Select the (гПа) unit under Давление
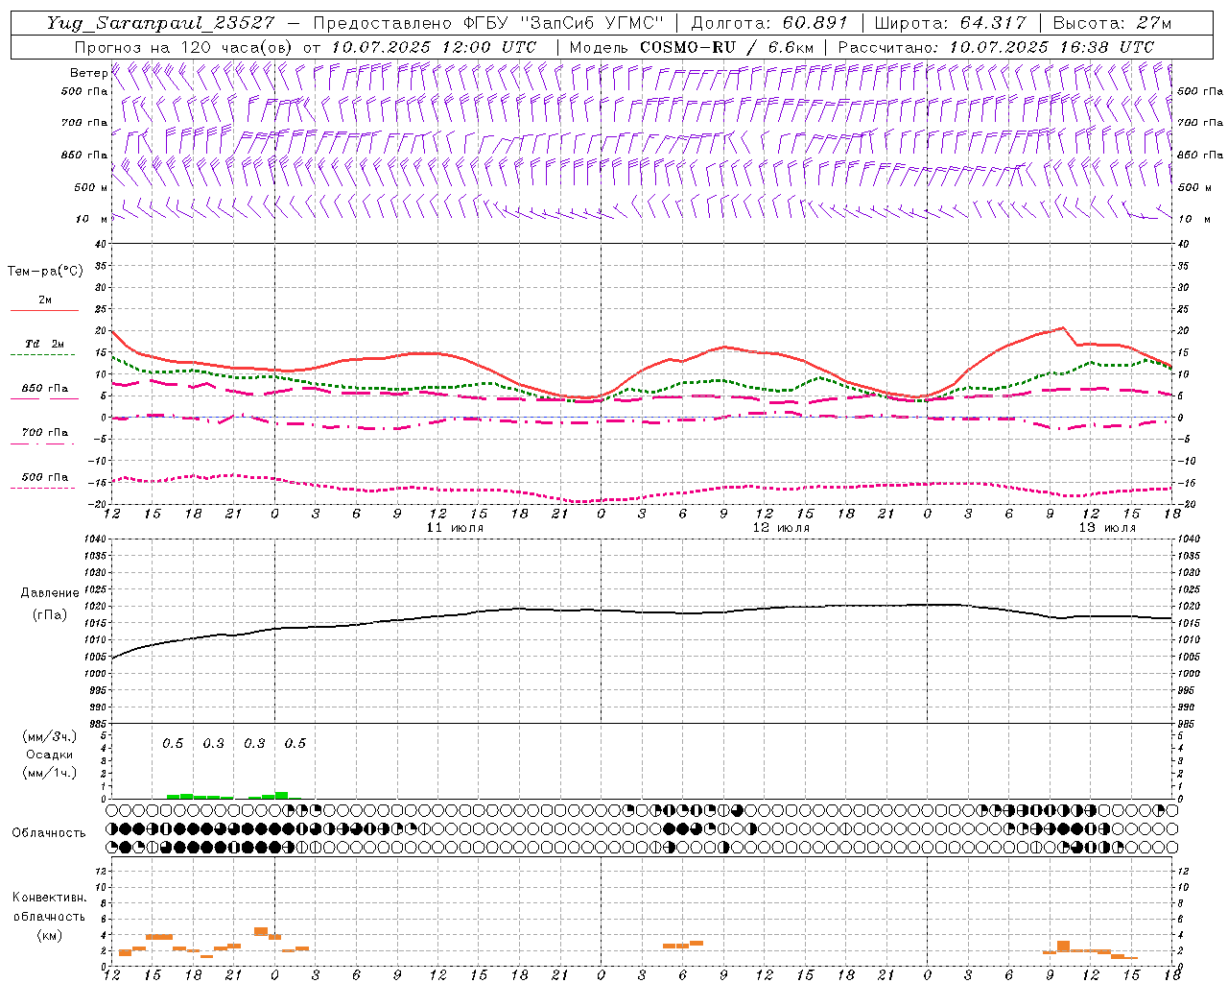Image resolution: width=1228 pixels, height=983 pixels. point(50,614)
